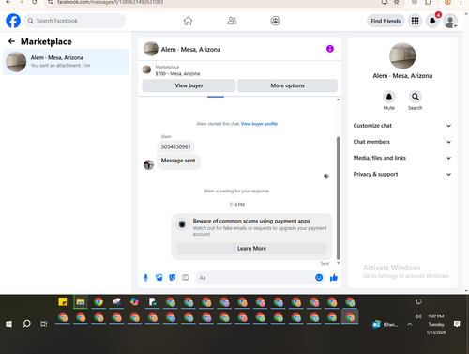Viewport: 469px width, 354px height.
Task: Choose a GIF icon
Action: pyautogui.click(x=186, y=278)
